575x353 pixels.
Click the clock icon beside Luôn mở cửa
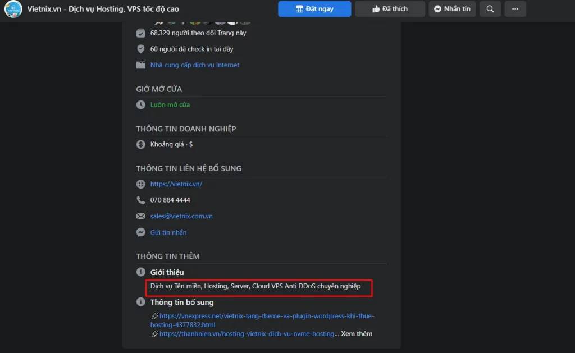pyautogui.click(x=141, y=105)
